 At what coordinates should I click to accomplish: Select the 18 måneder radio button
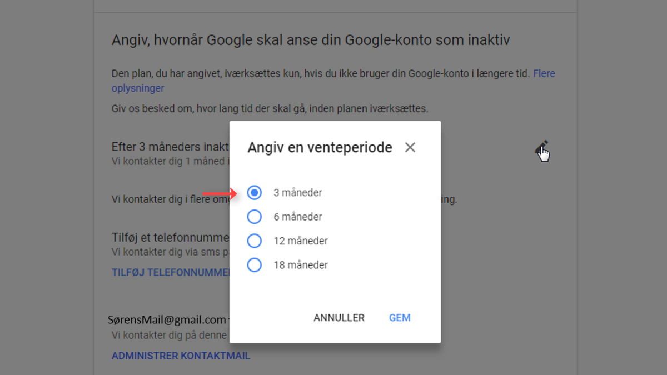tap(254, 265)
